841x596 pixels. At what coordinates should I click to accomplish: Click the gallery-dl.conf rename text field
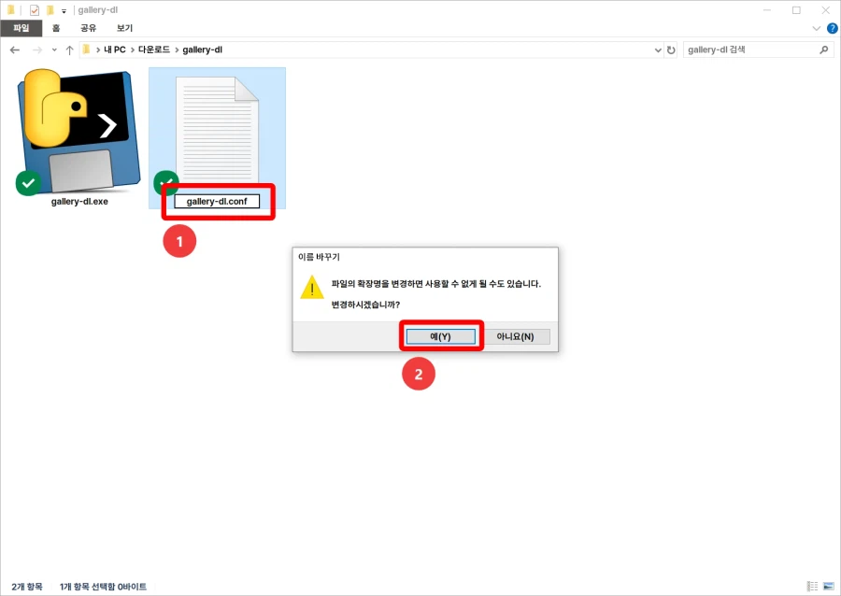coord(217,202)
